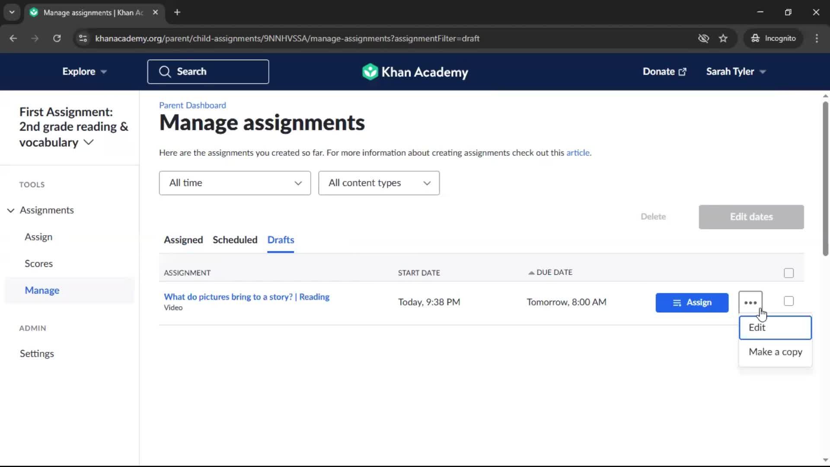Screen dimensions: 830x467
Task: Open the Donate link
Action: (x=664, y=72)
